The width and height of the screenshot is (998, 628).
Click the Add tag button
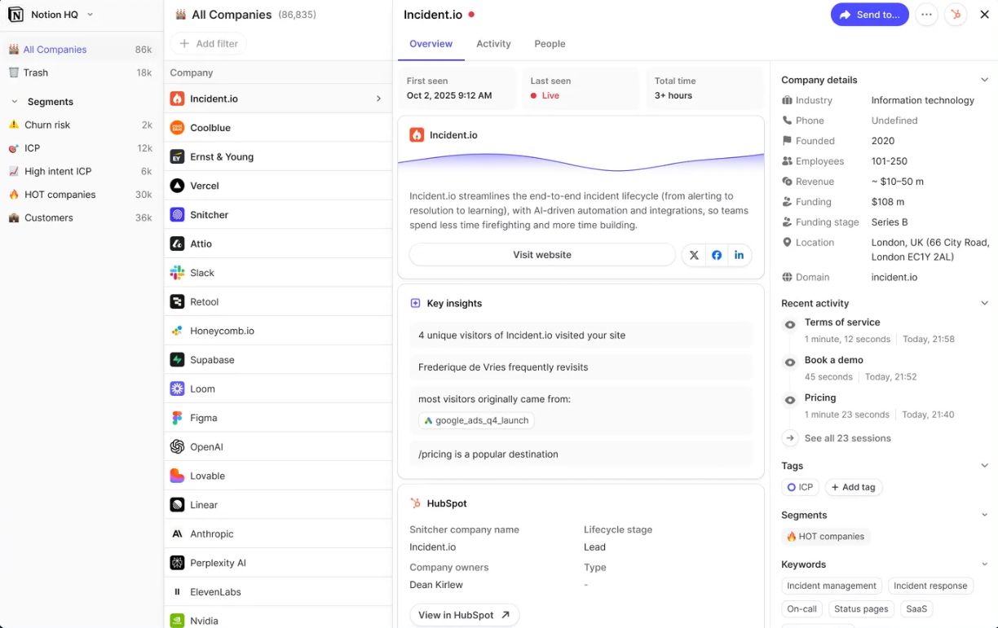[854, 487]
